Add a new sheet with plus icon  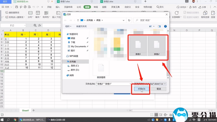point(34,111)
